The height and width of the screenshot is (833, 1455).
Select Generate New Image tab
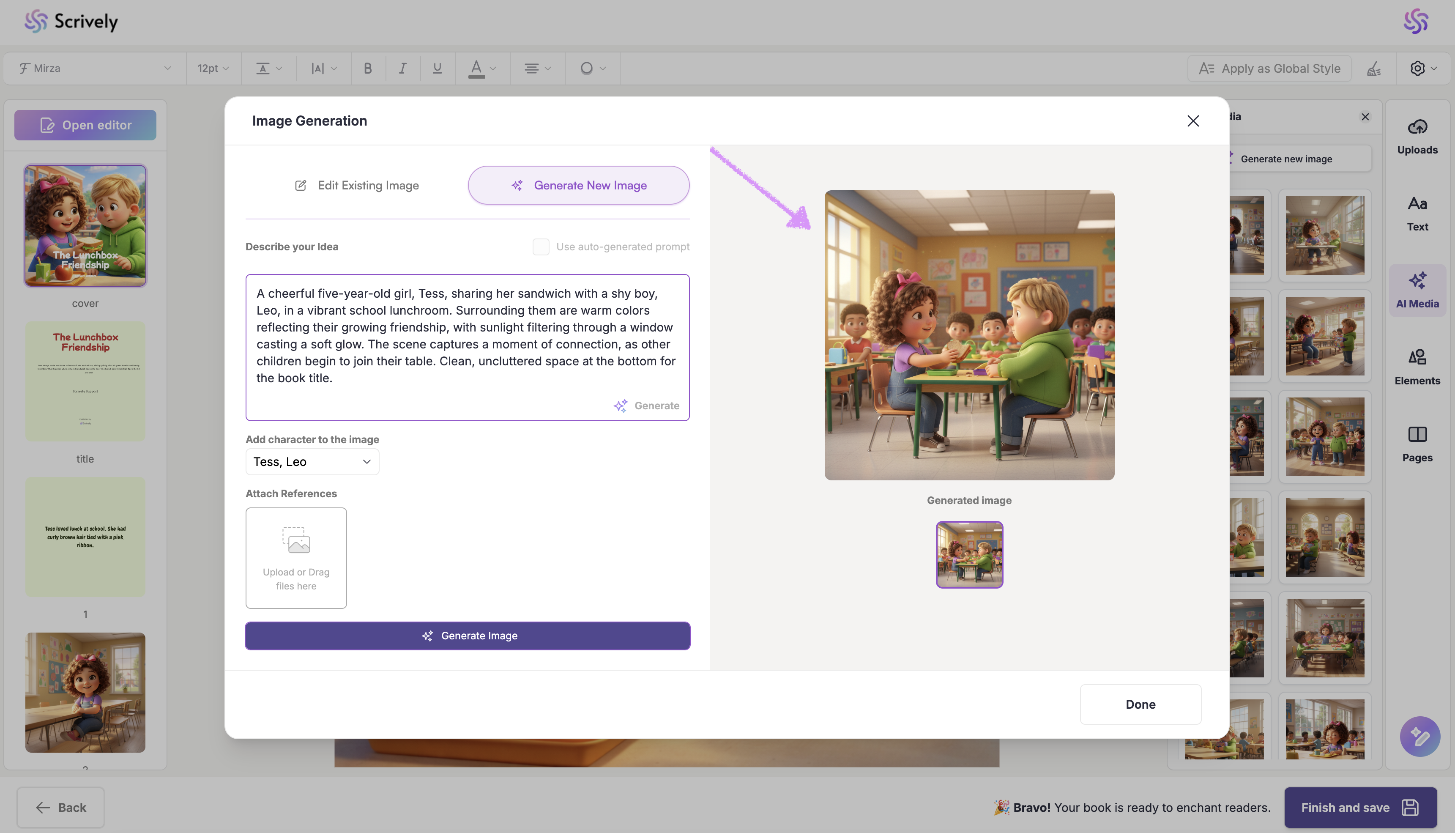pyautogui.click(x=578, y=185)
